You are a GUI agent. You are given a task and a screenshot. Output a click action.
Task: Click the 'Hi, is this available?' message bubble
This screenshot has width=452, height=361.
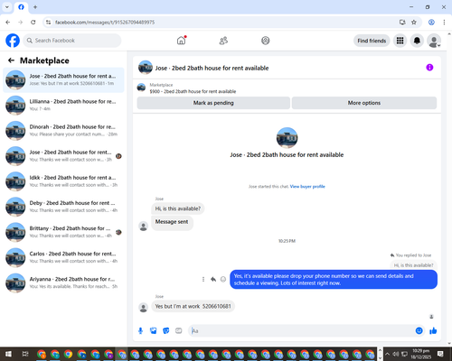coord(178,208)
